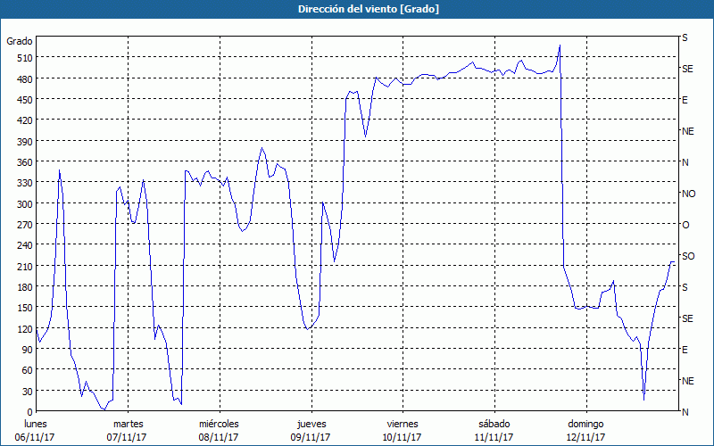
Task: Click the 'sábado 11/11/17' date label
Action: point(494,430)
